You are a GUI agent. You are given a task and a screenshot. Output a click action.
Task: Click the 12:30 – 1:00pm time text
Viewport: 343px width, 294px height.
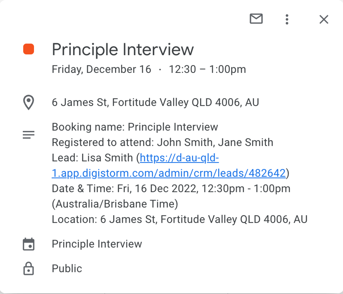tap(208, 69)
